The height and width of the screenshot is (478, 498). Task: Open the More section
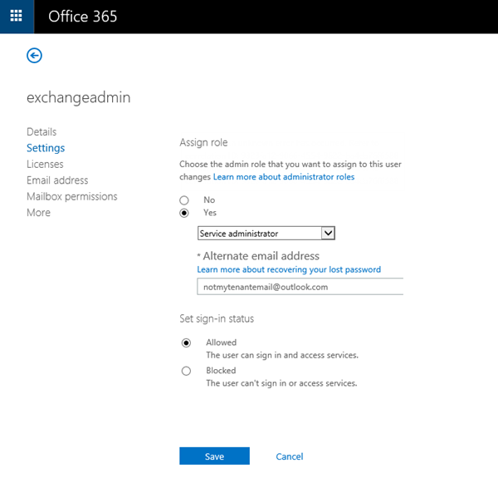point(38,213)
